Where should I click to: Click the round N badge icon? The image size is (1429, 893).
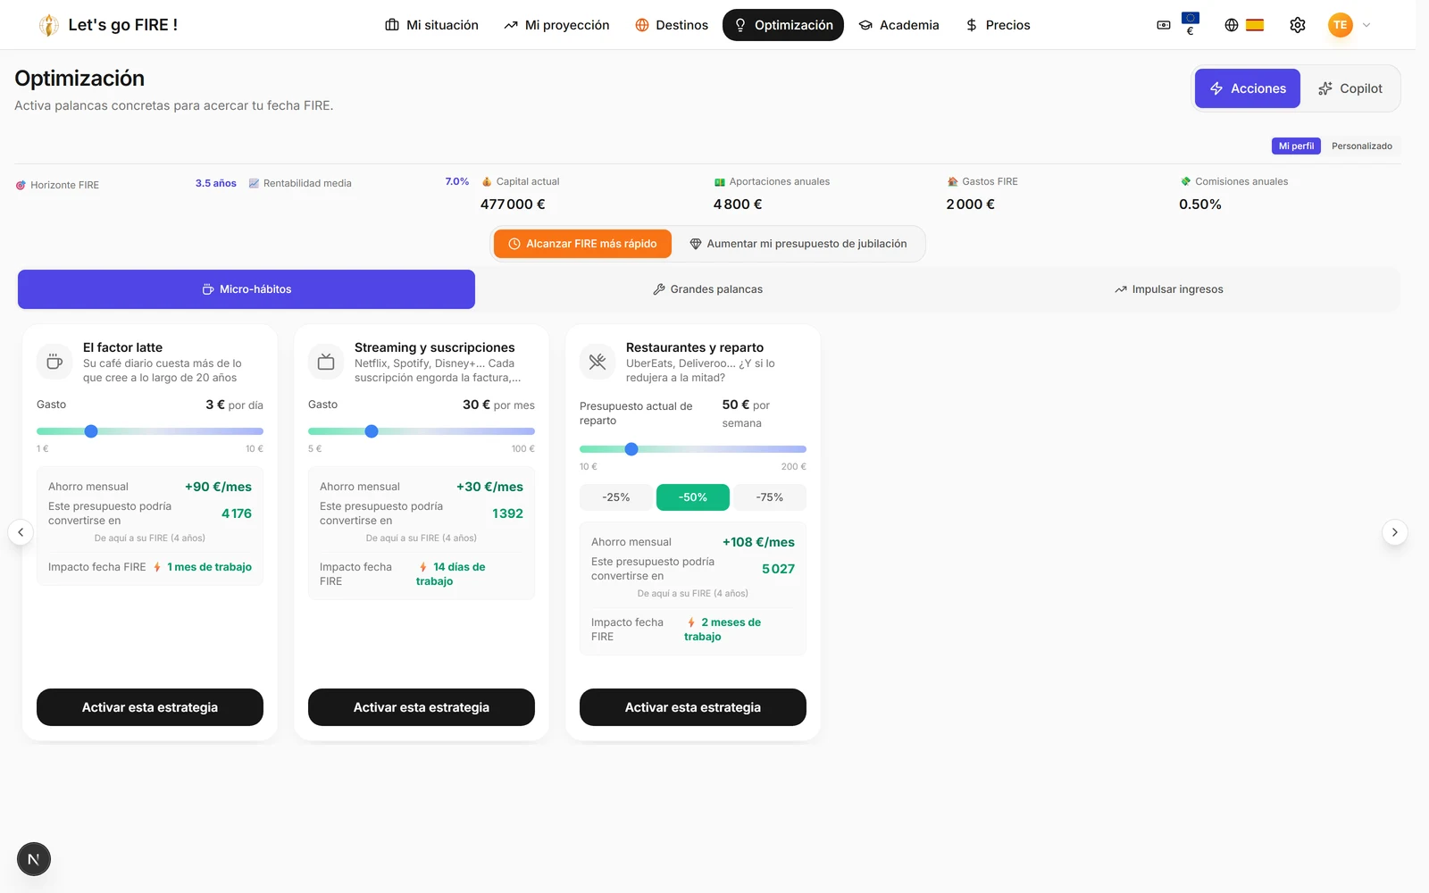click(34, 859)
